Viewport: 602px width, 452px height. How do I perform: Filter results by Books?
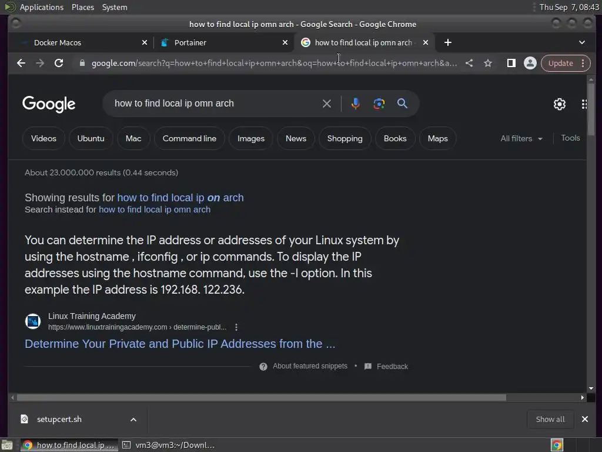[x=394, y=138]
